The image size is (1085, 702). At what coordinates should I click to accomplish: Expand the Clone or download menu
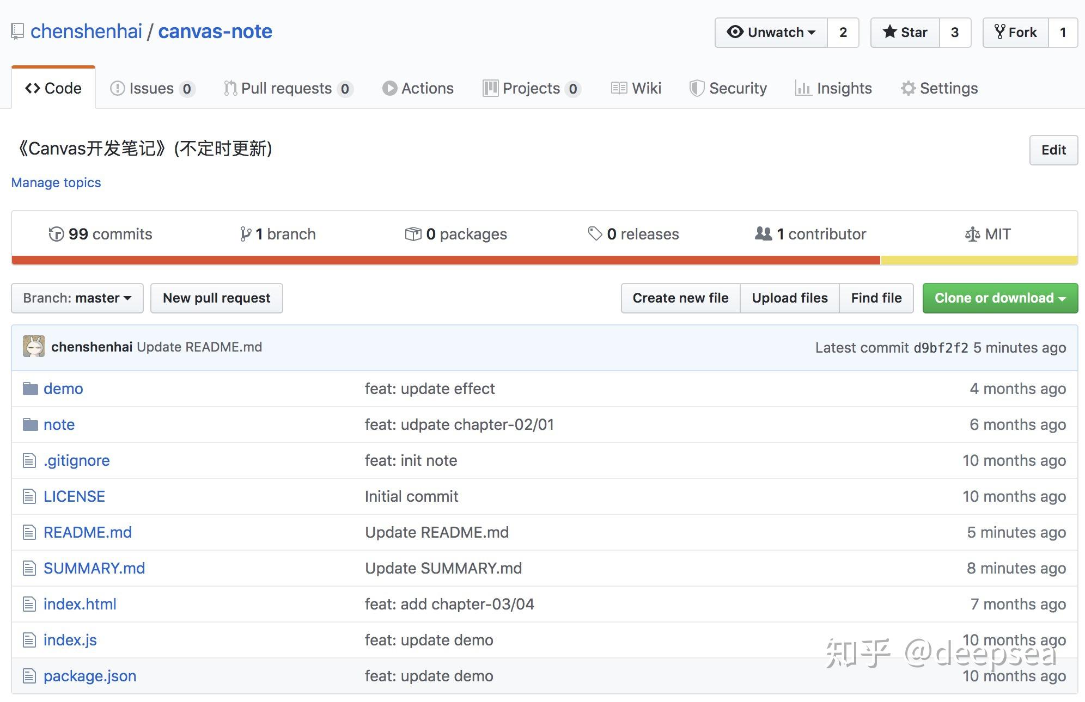point(1000,298)
